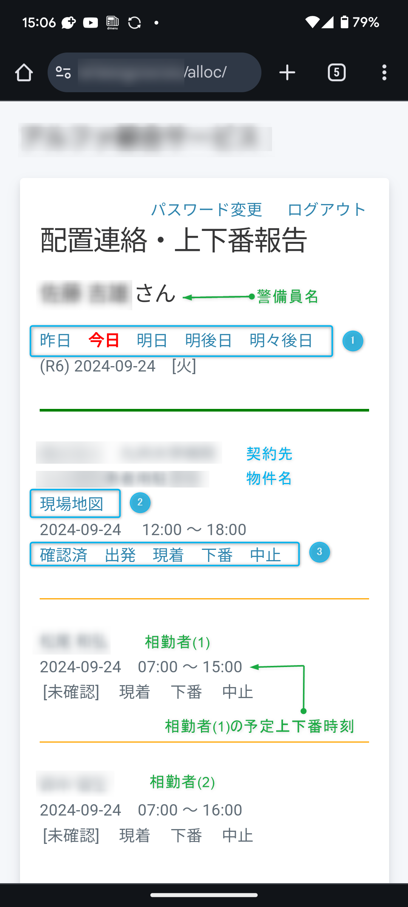
Task: Open the パスワード変更 link
Action: click(x=207, y=210)
